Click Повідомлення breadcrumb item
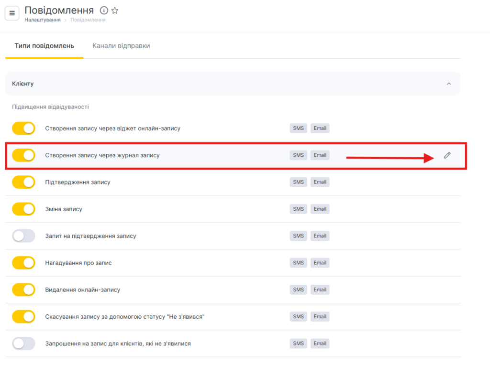Viewport: 490px width, 365px height. [88, 20]
